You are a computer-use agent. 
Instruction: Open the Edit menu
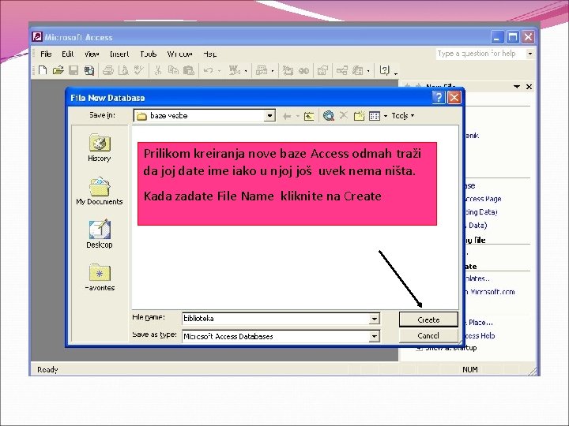pyautogui.click(x=67, y=54)
